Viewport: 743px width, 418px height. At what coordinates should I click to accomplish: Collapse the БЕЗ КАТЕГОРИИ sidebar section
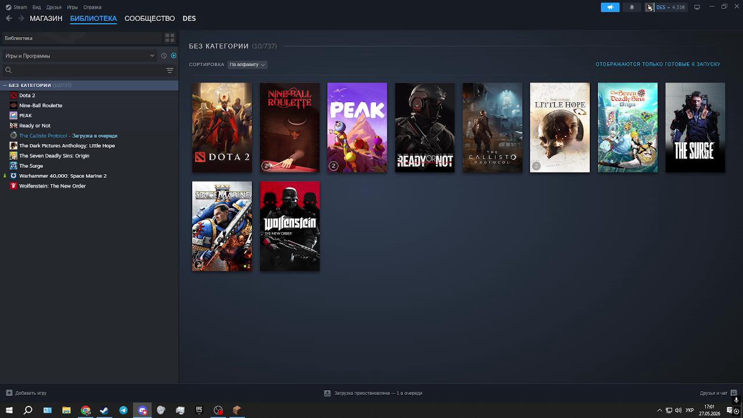5,85
